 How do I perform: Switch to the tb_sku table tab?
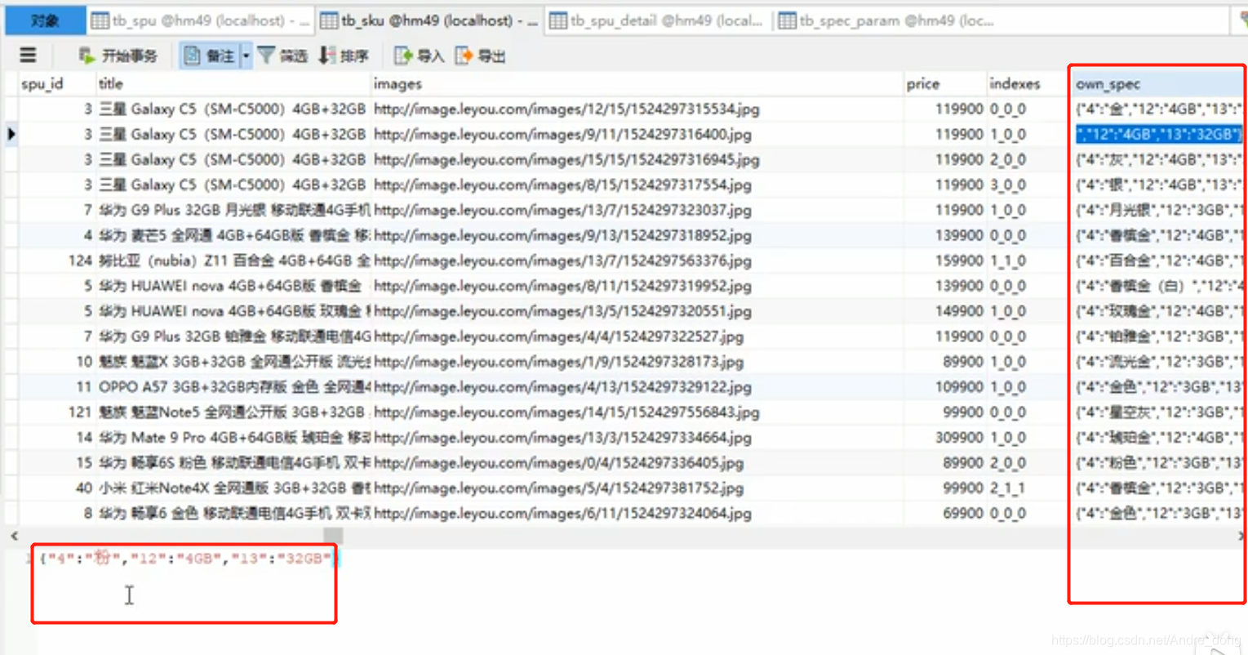(429, 20)
